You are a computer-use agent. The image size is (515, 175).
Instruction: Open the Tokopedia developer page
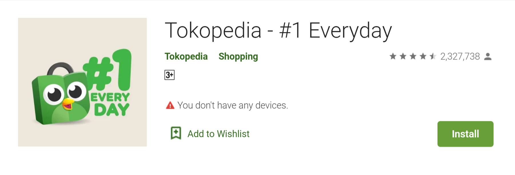186,56
